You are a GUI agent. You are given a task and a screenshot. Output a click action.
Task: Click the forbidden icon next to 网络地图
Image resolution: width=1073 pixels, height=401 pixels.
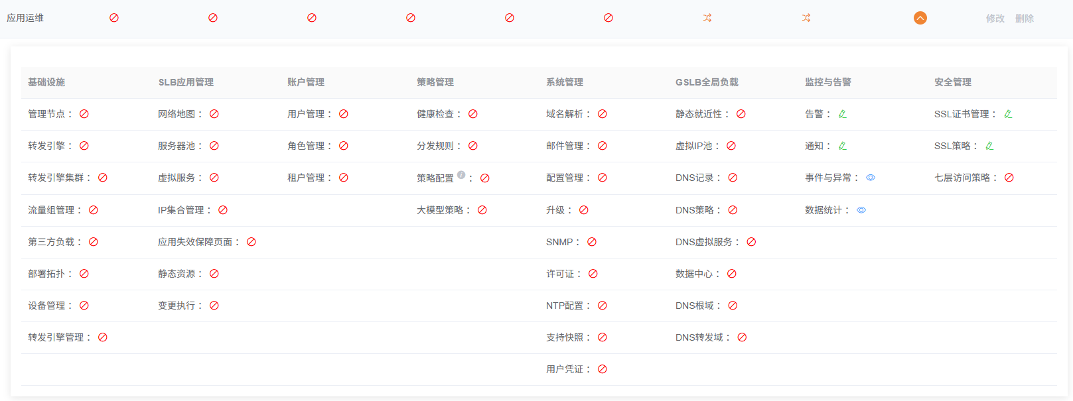click(x=214, y=114)
